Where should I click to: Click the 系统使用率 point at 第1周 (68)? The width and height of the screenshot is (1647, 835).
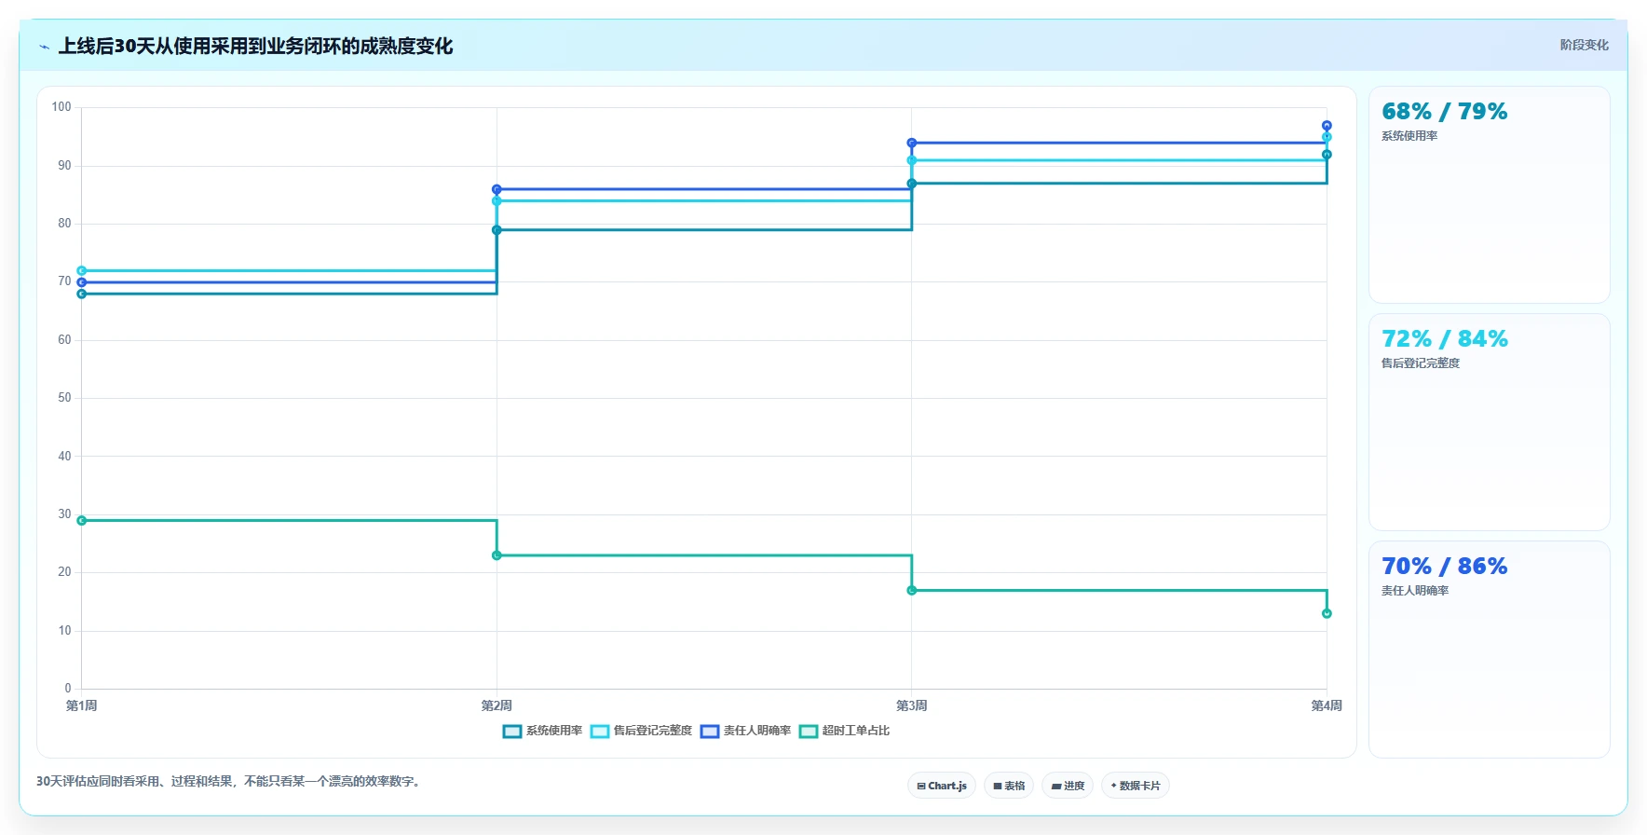(x=82, y=294)
